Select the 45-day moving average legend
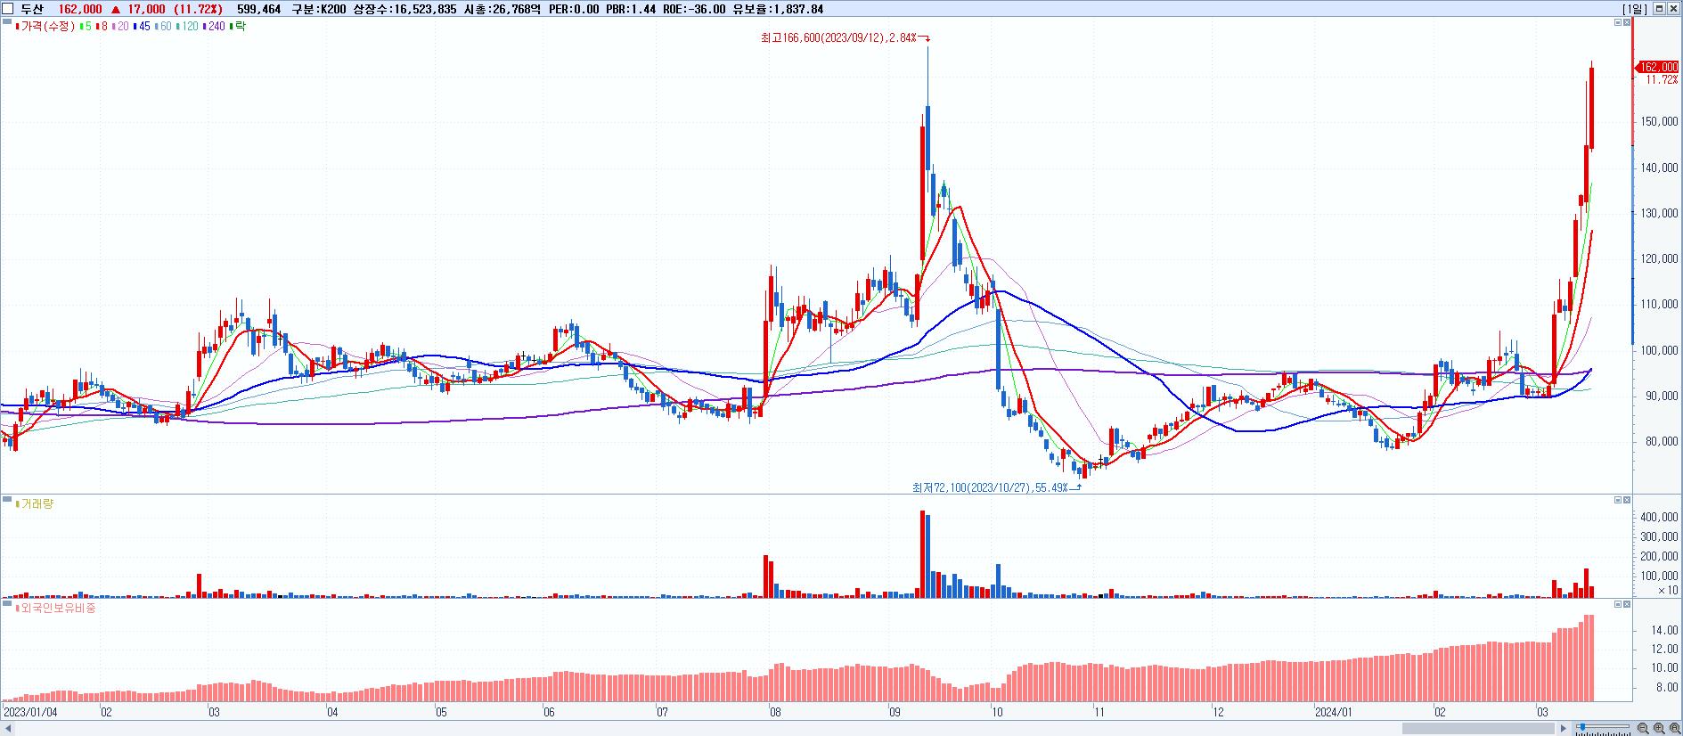 pyautogui.click(x=141, y=26)
